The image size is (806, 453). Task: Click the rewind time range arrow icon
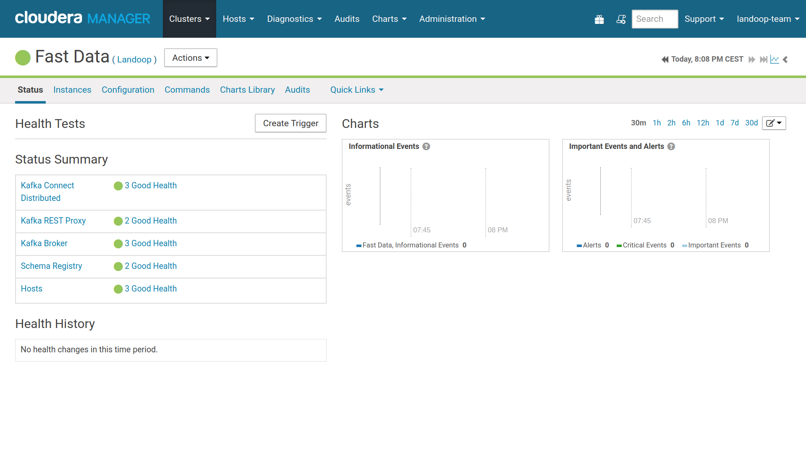point(665,60)
